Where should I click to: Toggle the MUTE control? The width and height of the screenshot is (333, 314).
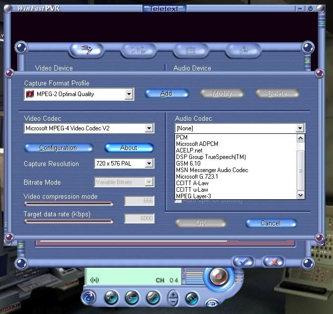click(x=184, y=274)
